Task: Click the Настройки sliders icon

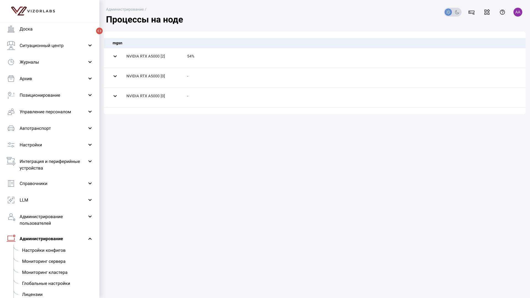Action: click(x=11, y=145)
